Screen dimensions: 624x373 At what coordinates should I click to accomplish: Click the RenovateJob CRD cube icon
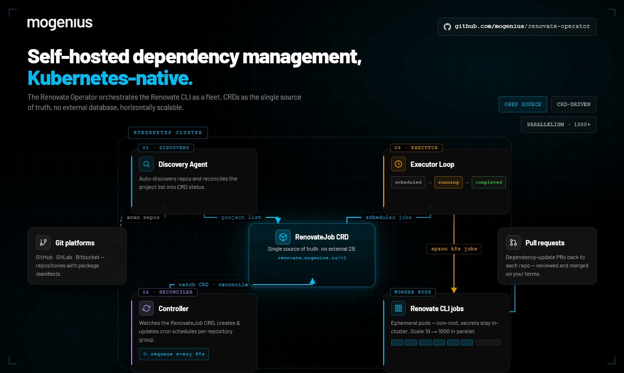pyautogui.click(x=283, y=237)
